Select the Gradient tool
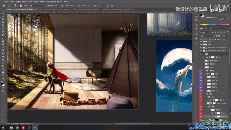231x130 pixels. click(3, 50)
